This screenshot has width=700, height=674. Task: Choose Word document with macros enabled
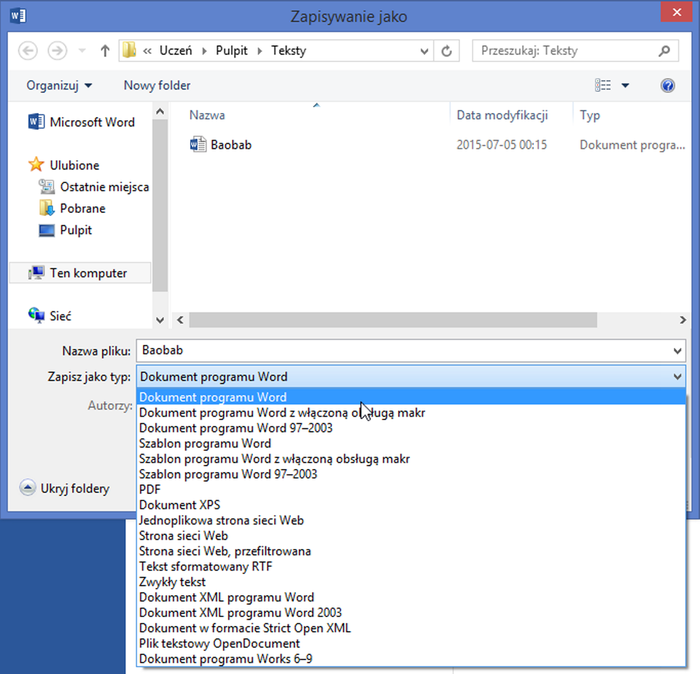point(411,413)
